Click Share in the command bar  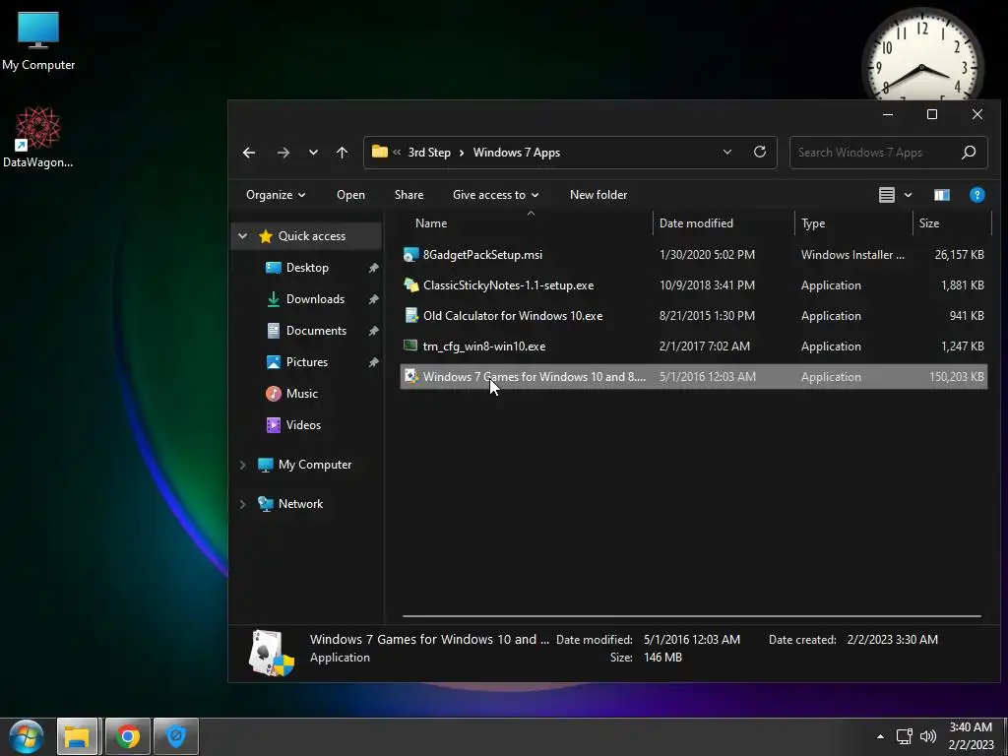409,195
